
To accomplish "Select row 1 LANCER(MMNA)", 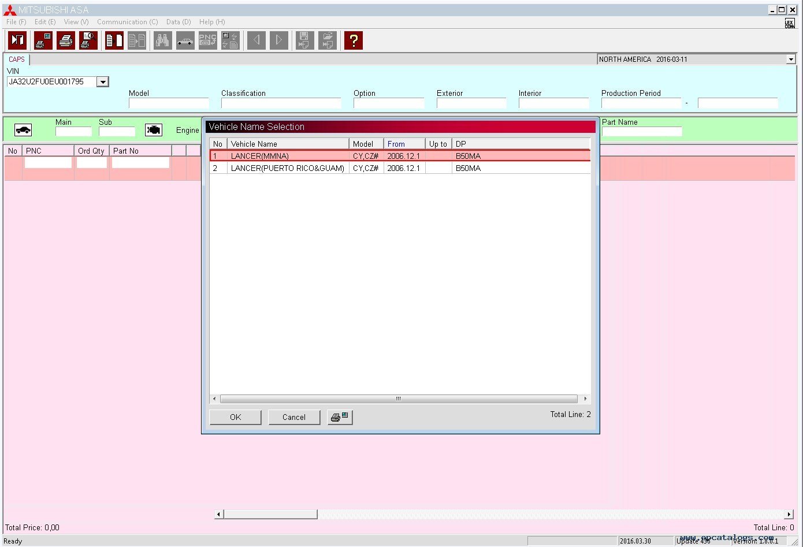I will coord(400,156).
